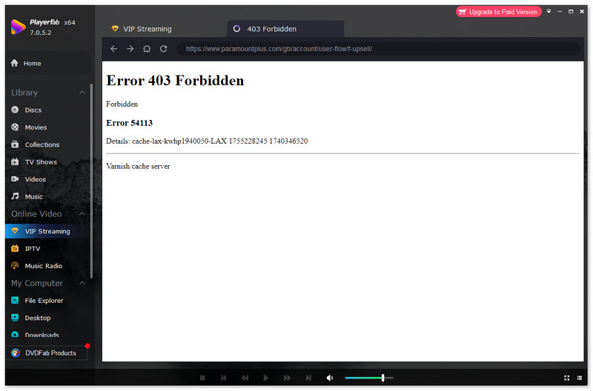
Task: Skip to next track
Action: (x=308, y=378)
